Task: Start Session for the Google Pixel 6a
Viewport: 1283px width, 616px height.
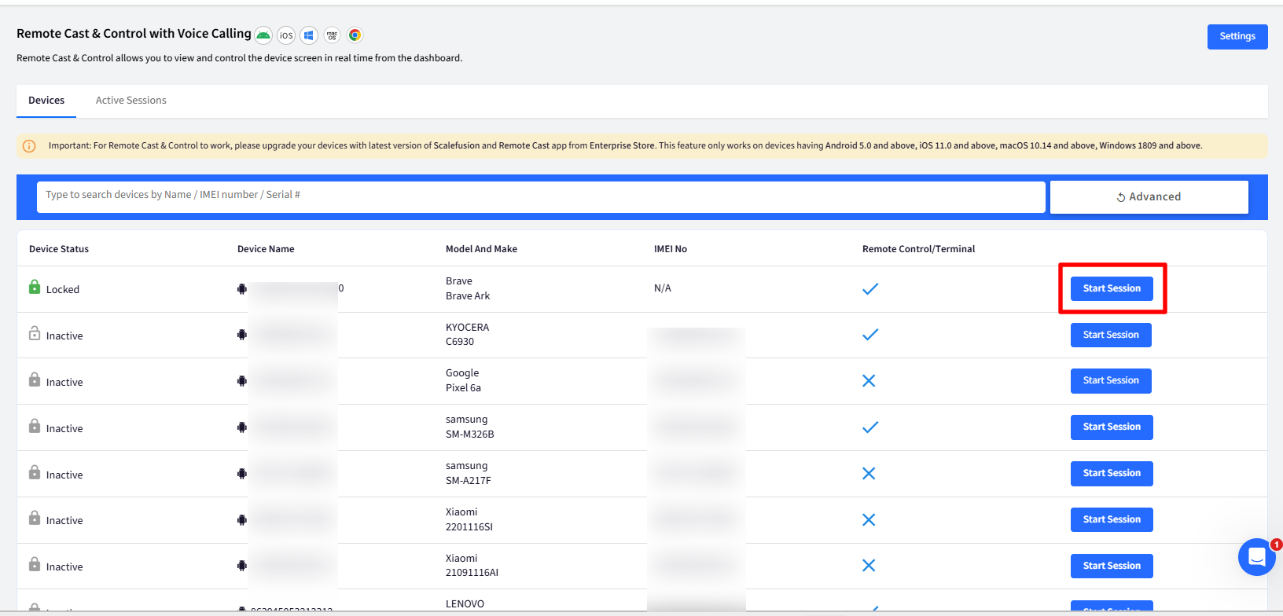Action: pyautogui.click(x=1111, y=380)
